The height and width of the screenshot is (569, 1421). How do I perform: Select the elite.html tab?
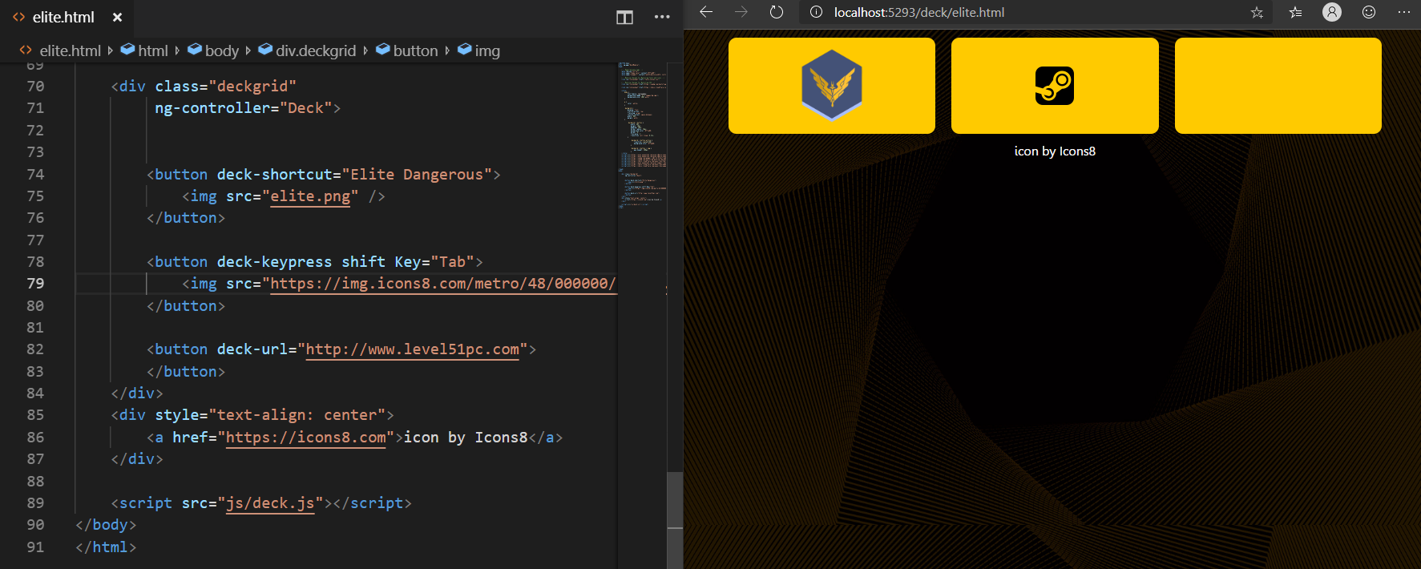point(63,17)
